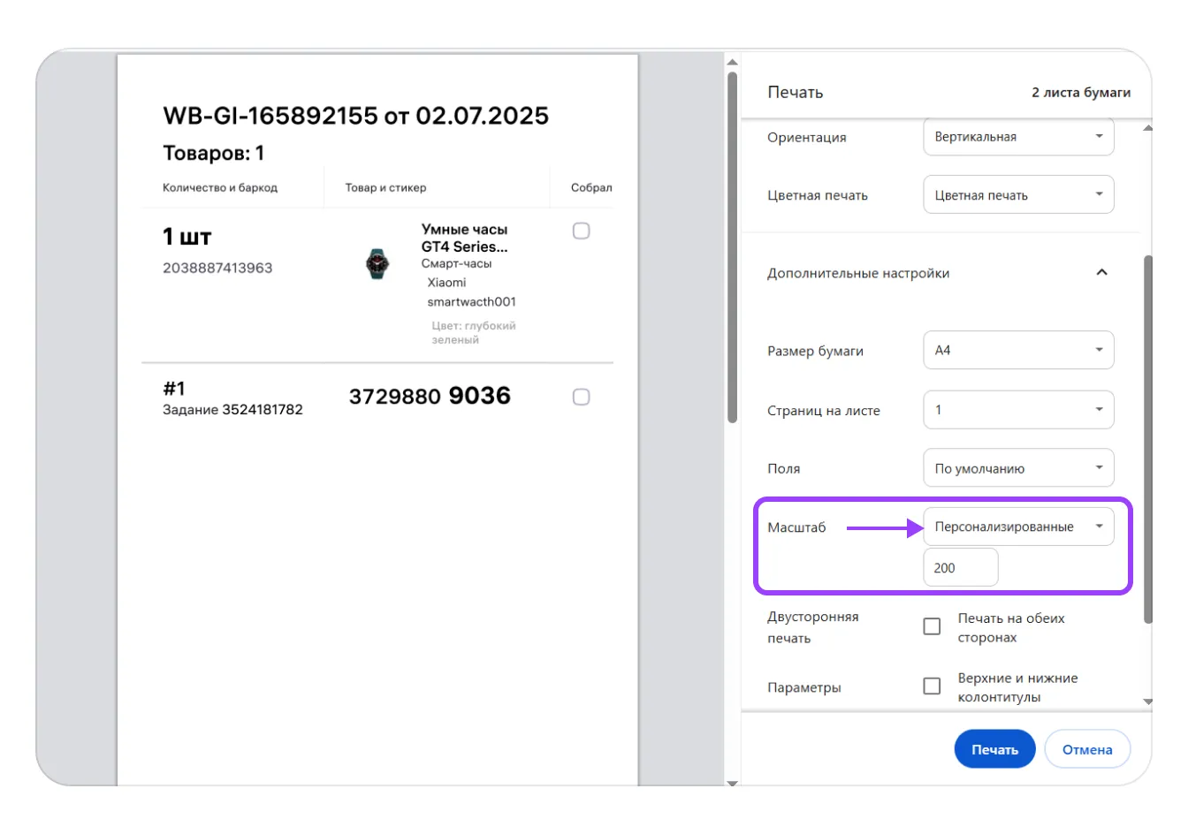Open the Размер бумаги dropdown
1188x834 pixels.
click(x=1018, y=350)
